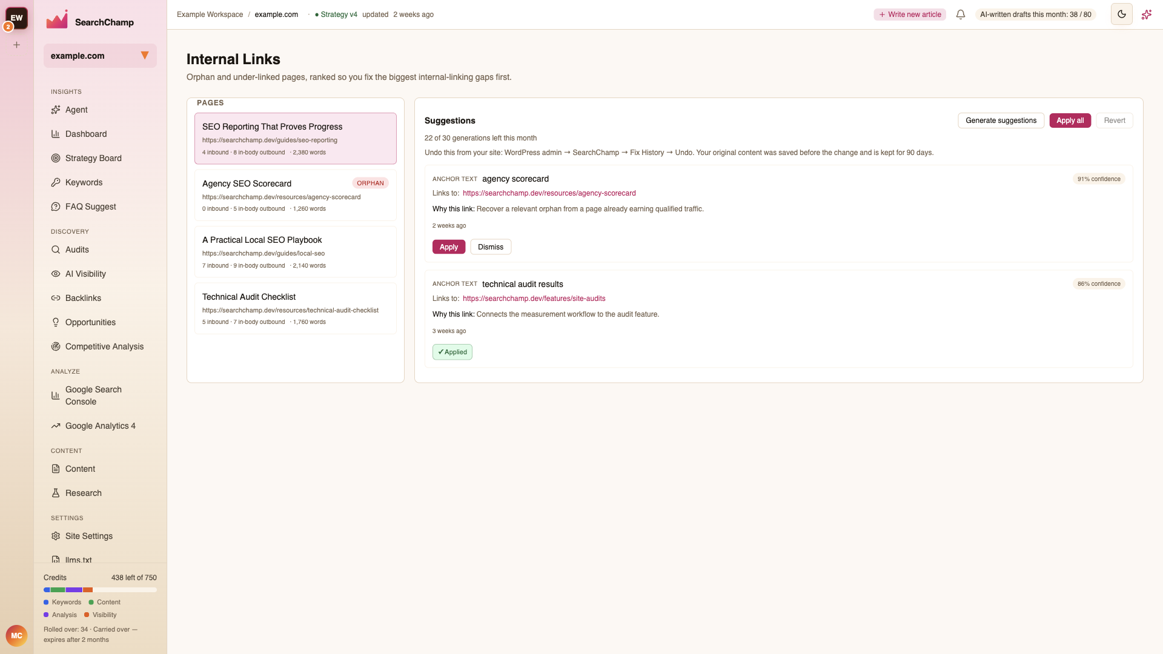Select the Agency SEO Scorecard page card
This screenshot has height=654, width=1163.
coord(296,195)
